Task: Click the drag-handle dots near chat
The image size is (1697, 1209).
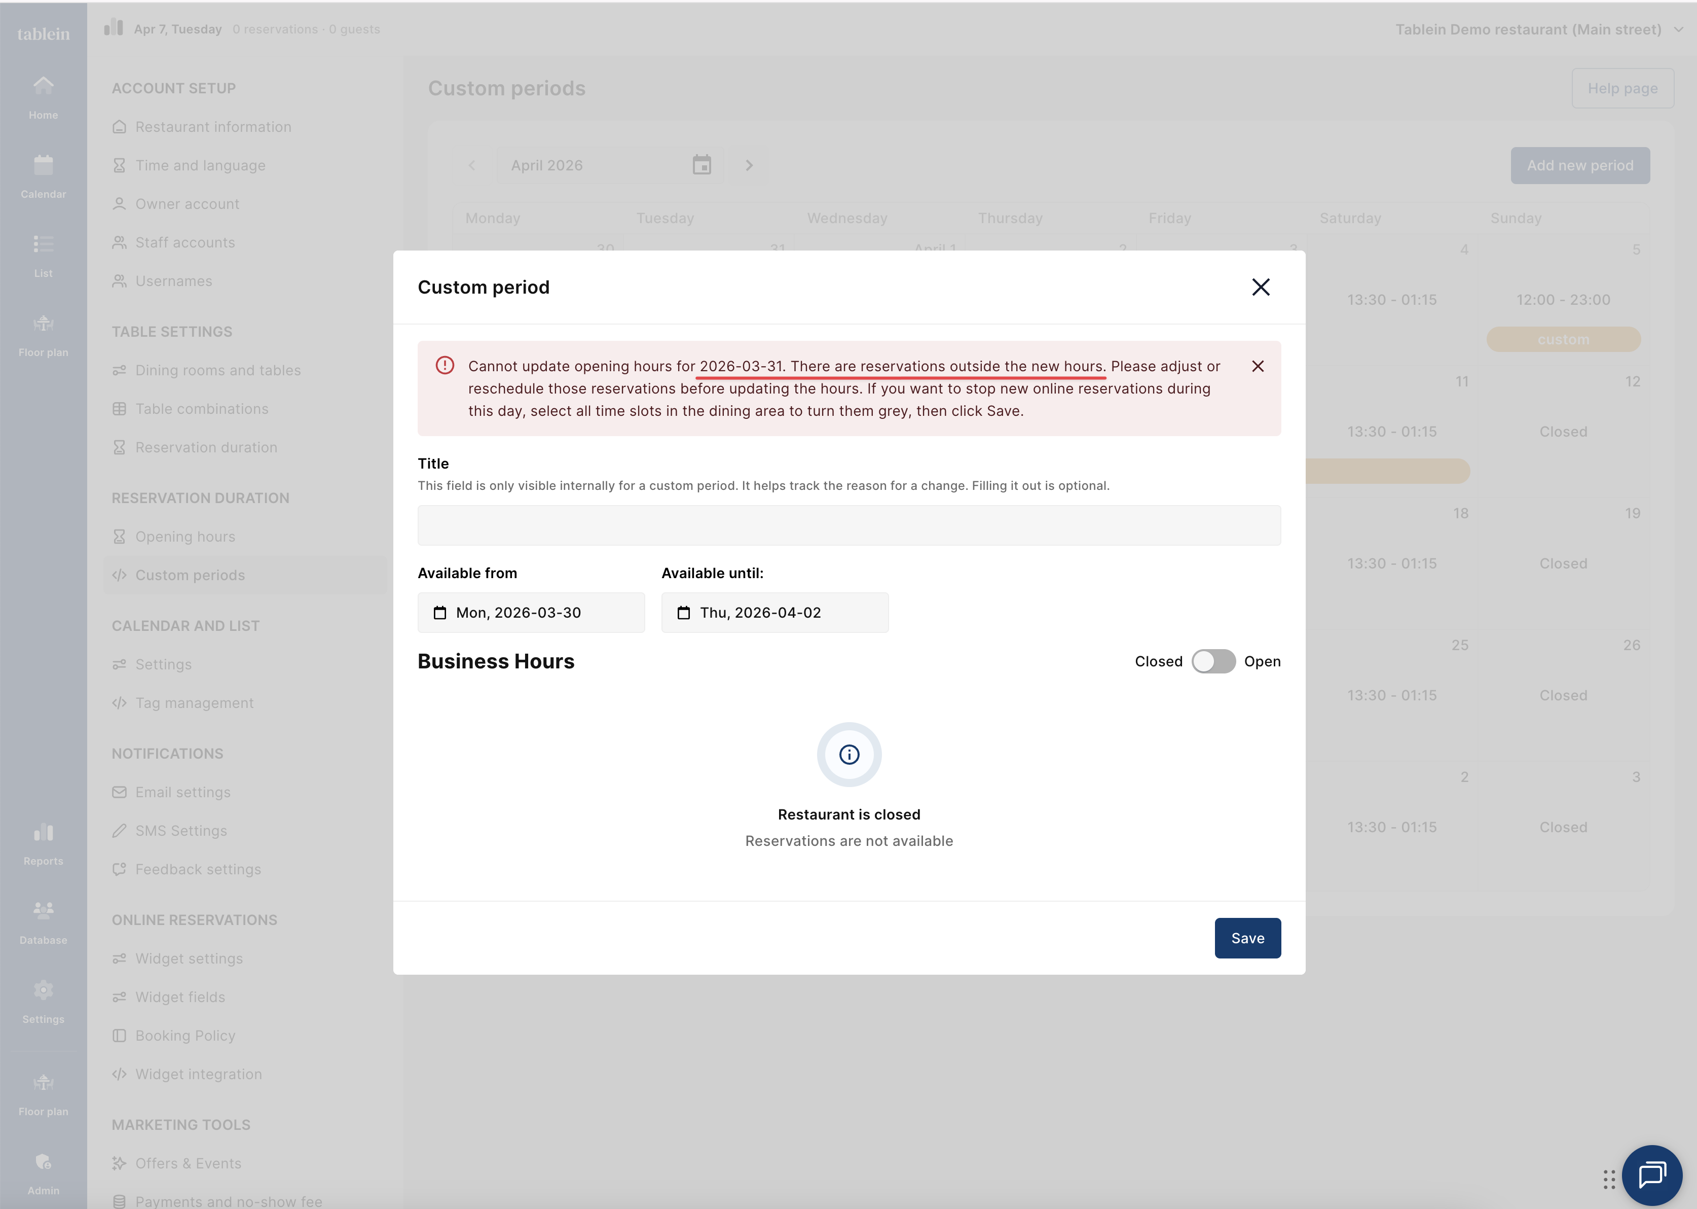Action: click(x=1608, y=1179)
